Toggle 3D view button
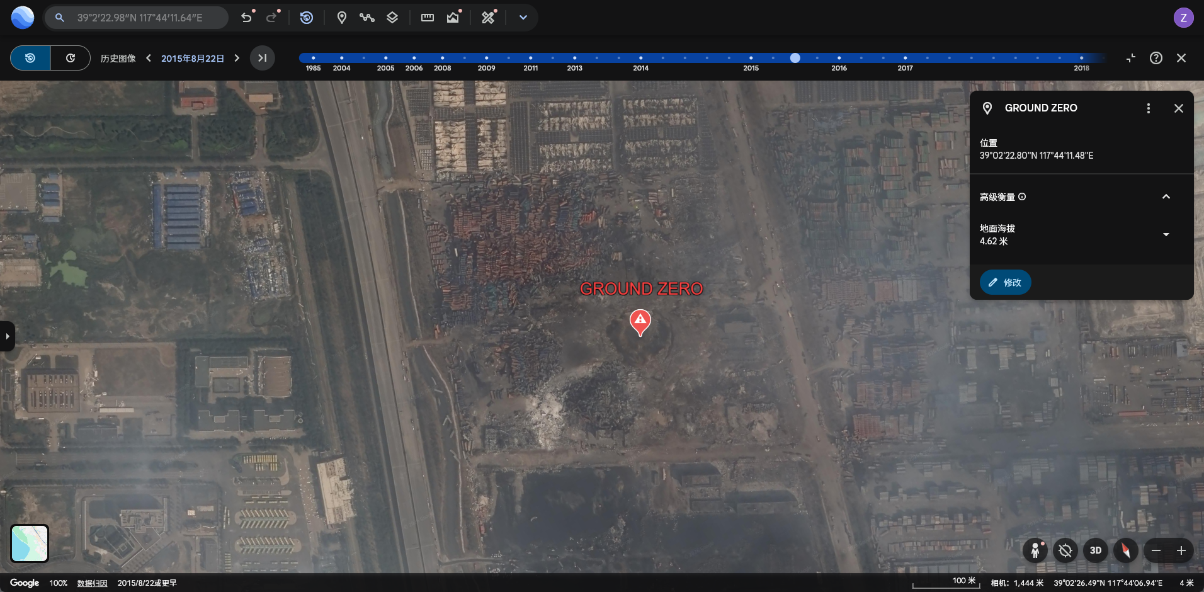The width and height of the screenshot is (1204, 592). pos(1095,550)
